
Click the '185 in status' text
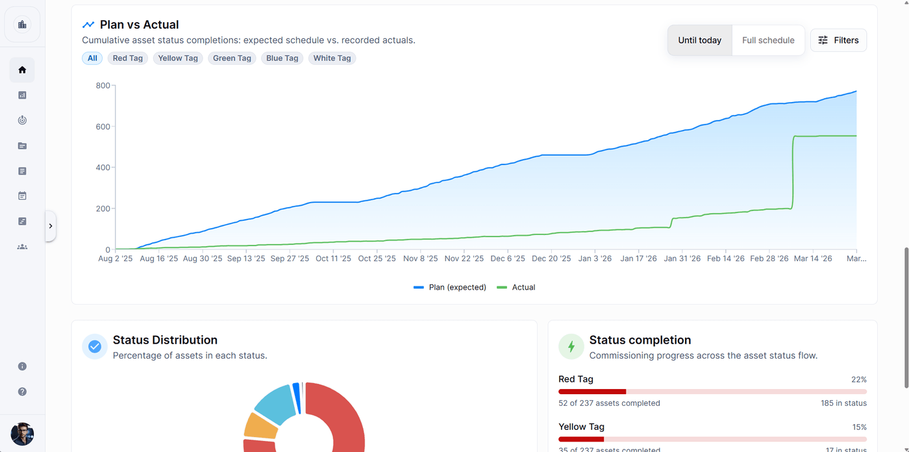point(843,403)
